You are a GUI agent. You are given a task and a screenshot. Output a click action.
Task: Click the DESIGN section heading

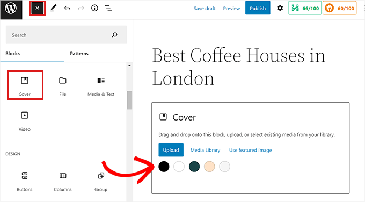[13, 154]
